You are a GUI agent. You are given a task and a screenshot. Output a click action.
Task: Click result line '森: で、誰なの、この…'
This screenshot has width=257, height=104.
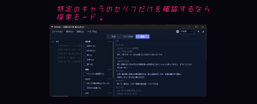[138, 84]
